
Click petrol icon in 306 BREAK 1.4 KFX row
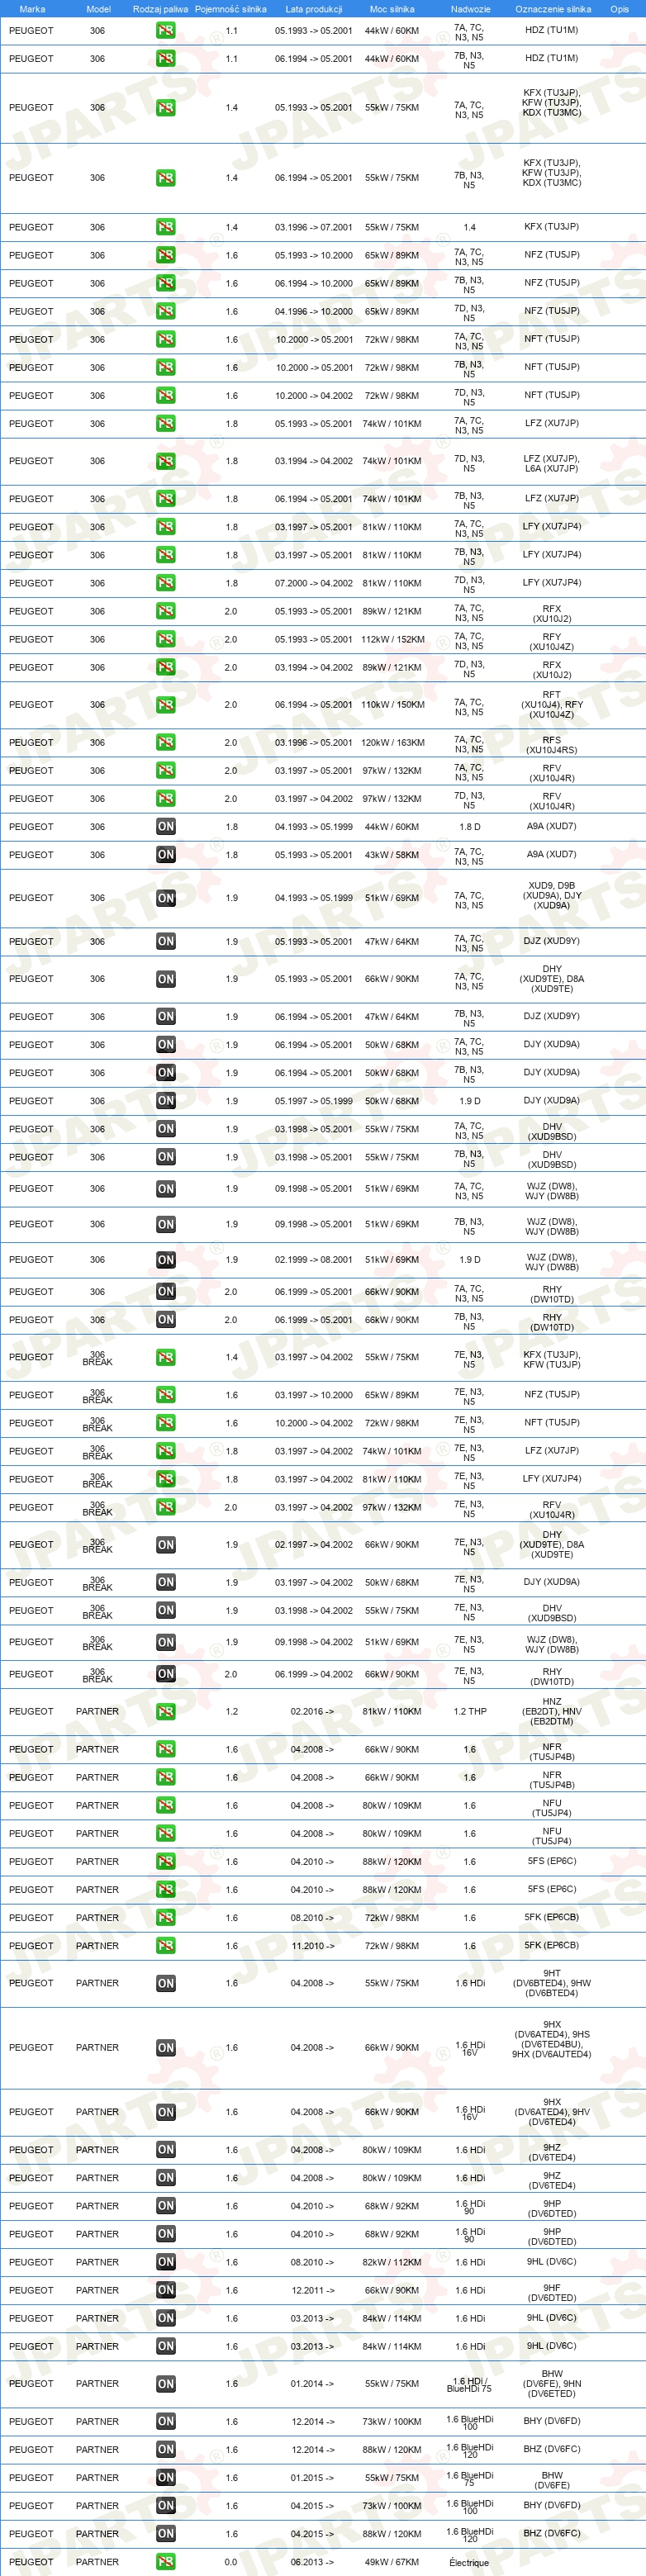click(x=166, y=1357)
